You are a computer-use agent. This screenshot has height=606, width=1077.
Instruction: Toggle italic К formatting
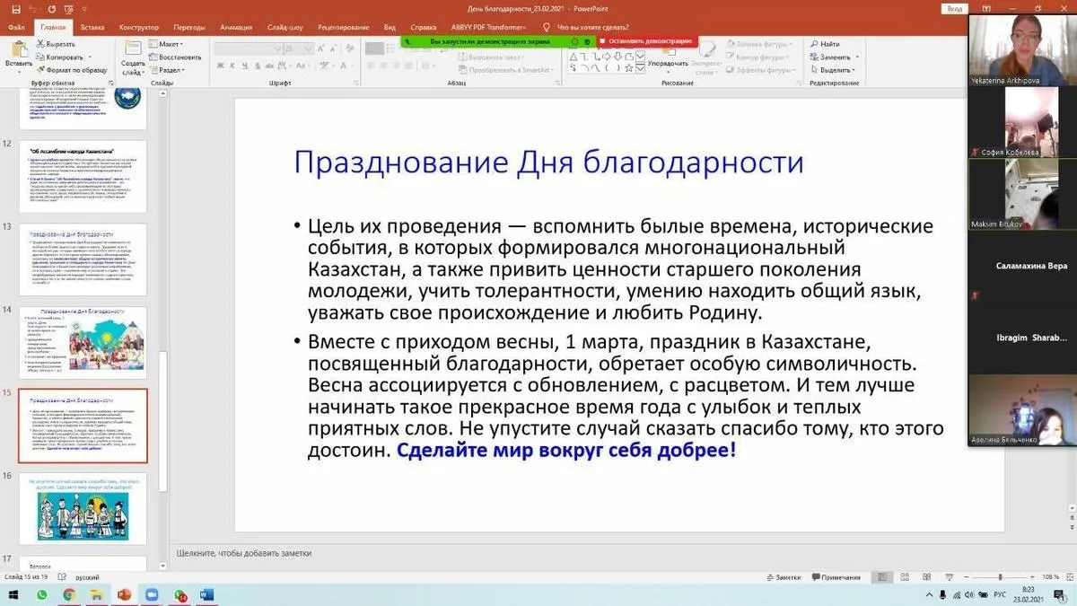tap(232, 66)
